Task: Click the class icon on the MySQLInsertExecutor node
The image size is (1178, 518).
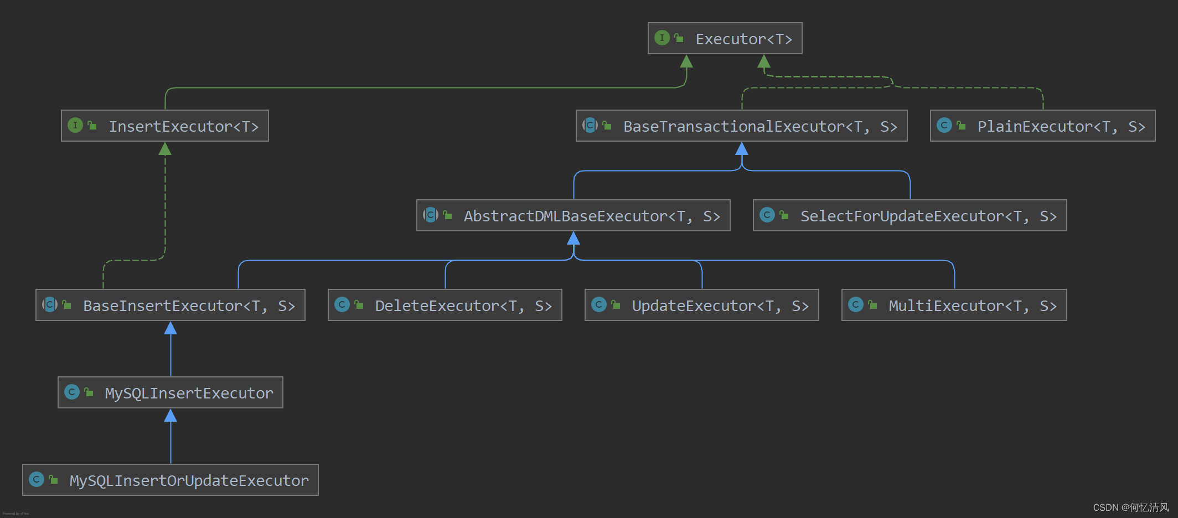Action: click(x=72, y=392)
